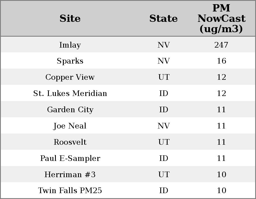The width and height of the screenshot is (256, 199).
Task: Click the NV state cell for Imlay
Action: pos(163,45)
